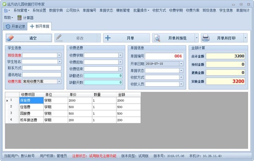Image resolution: width=254 pixels, height=161 pixels.
Task: Open 单据编号 menu item
Action: tap(89, 11)
